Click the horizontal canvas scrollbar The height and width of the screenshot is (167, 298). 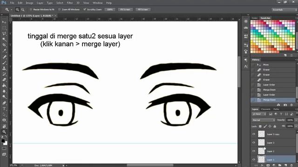point(150,165)
